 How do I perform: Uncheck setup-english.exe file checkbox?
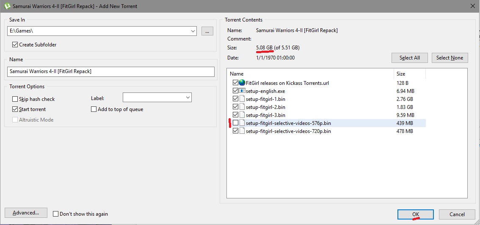tap(235, 91)
